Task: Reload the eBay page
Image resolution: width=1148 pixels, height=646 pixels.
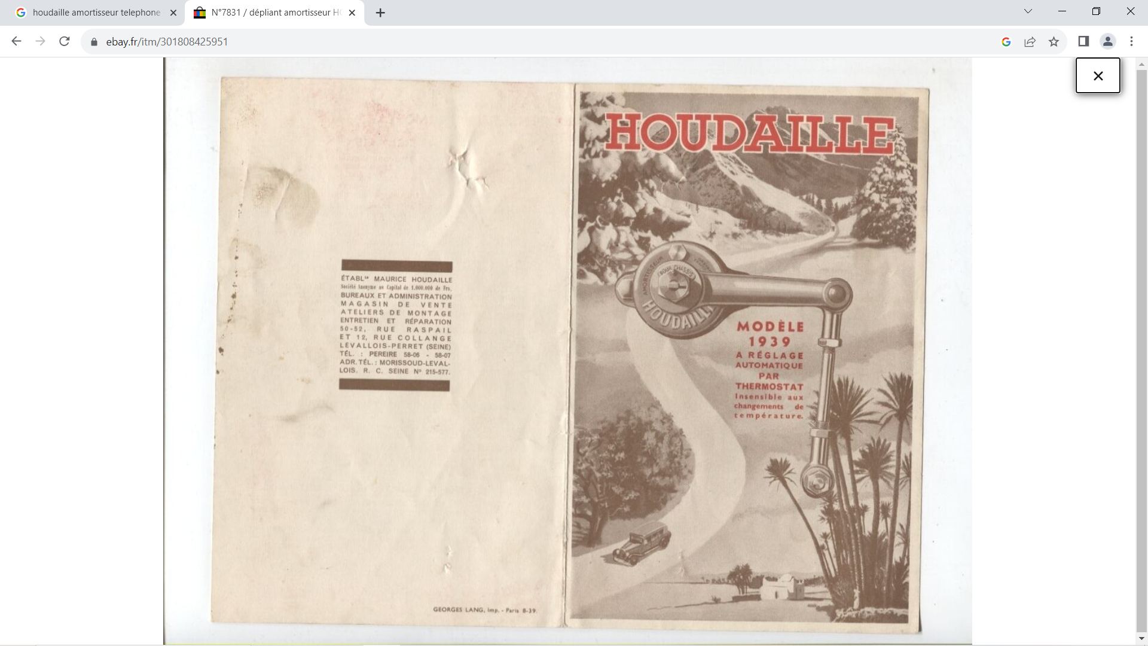Action: (x=65, y=41)
